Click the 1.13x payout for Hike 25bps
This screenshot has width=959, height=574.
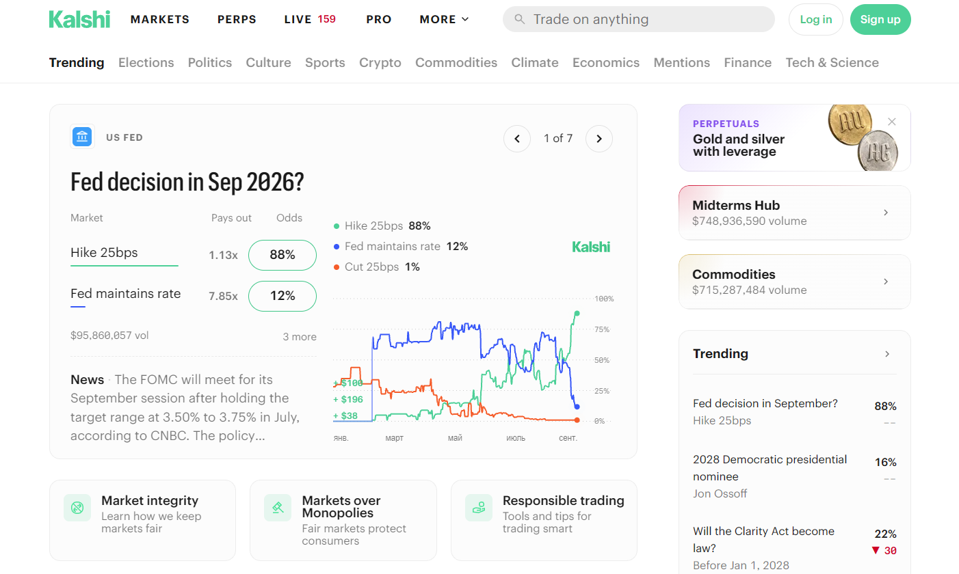pos(223,256)
